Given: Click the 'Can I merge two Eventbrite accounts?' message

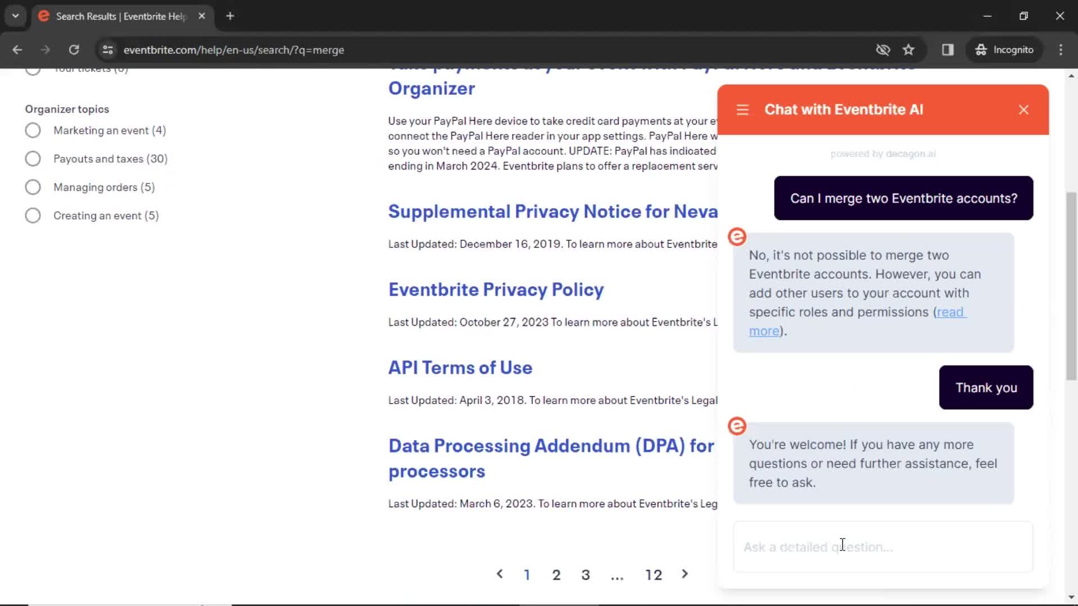Looking at the screenshot, I should (903, 198).
